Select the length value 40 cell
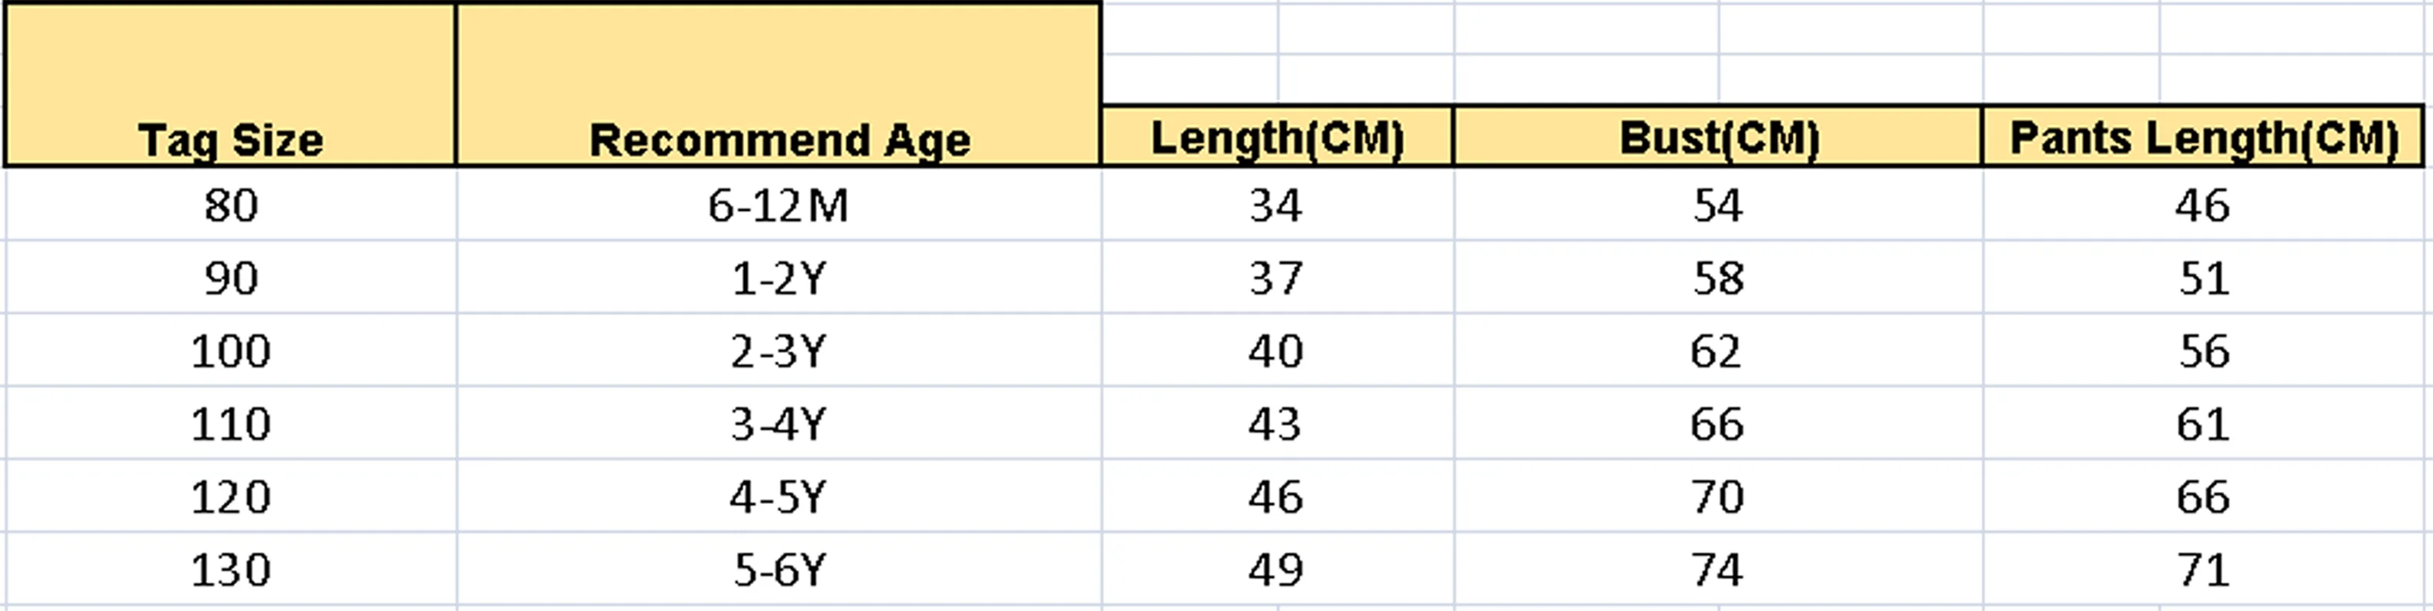 pyautogui.click(x=1277, y=350)
